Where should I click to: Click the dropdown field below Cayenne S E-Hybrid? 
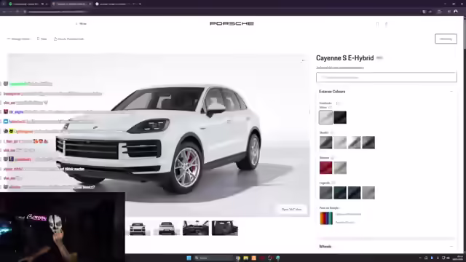tap(387, 77)
